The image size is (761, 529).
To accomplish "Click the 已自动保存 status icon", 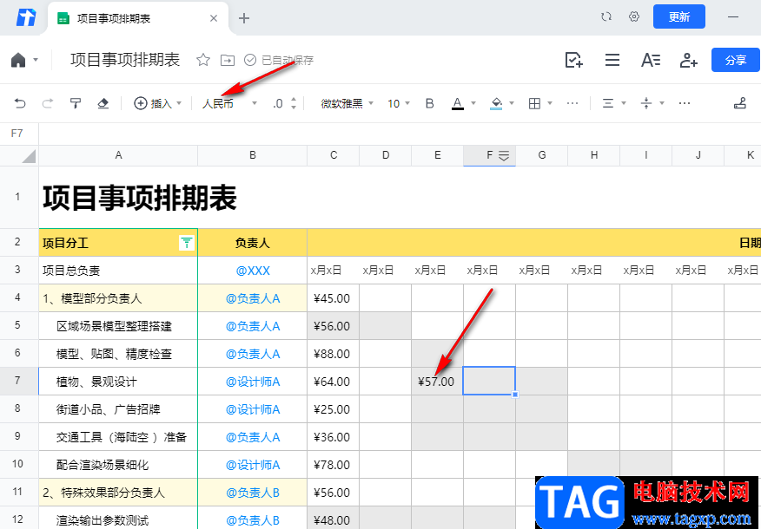I will [x=250, y=60].
